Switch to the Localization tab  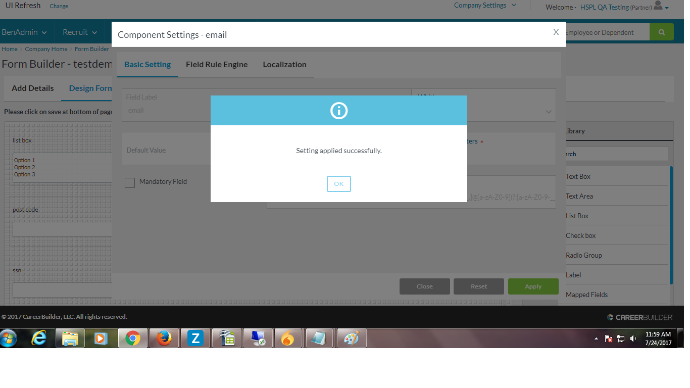click(x=284, y=65)
